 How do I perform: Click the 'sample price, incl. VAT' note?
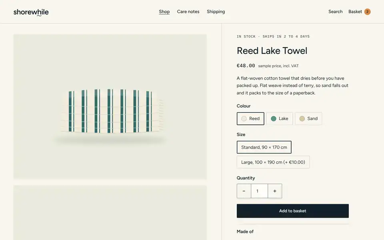point(278,66)
